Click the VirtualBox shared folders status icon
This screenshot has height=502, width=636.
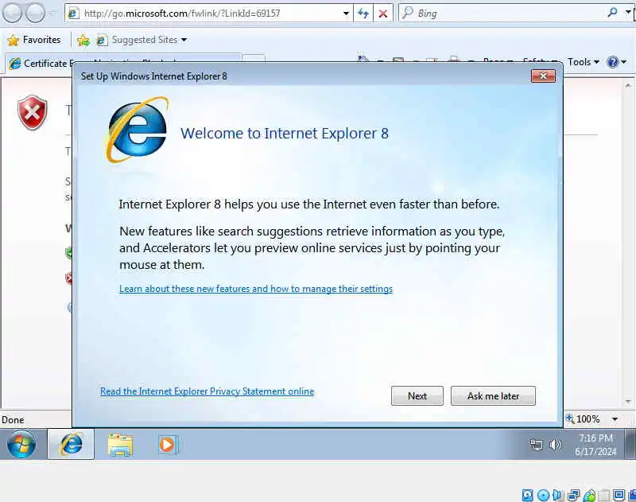tap(604, 496)
